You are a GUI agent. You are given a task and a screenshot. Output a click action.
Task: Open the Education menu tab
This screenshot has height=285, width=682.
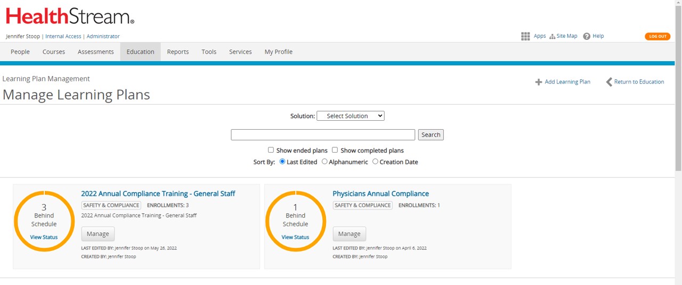click(x=140, y=52)
